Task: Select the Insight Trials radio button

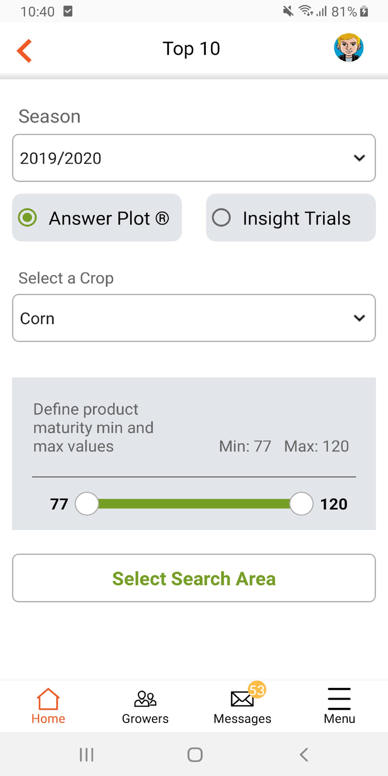Action: [221, 217]
